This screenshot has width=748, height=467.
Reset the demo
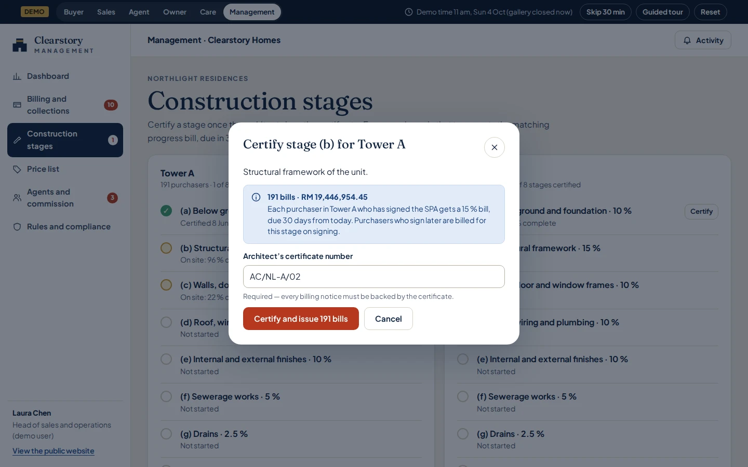(x=710, y=12)
